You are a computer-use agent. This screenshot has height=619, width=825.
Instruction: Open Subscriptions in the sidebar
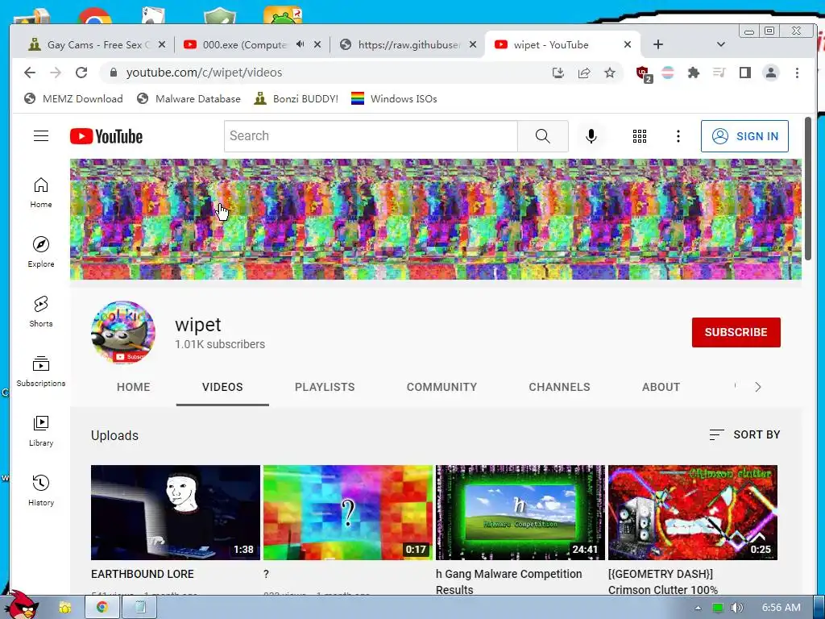pyautogui.click(x=41, y=372)
